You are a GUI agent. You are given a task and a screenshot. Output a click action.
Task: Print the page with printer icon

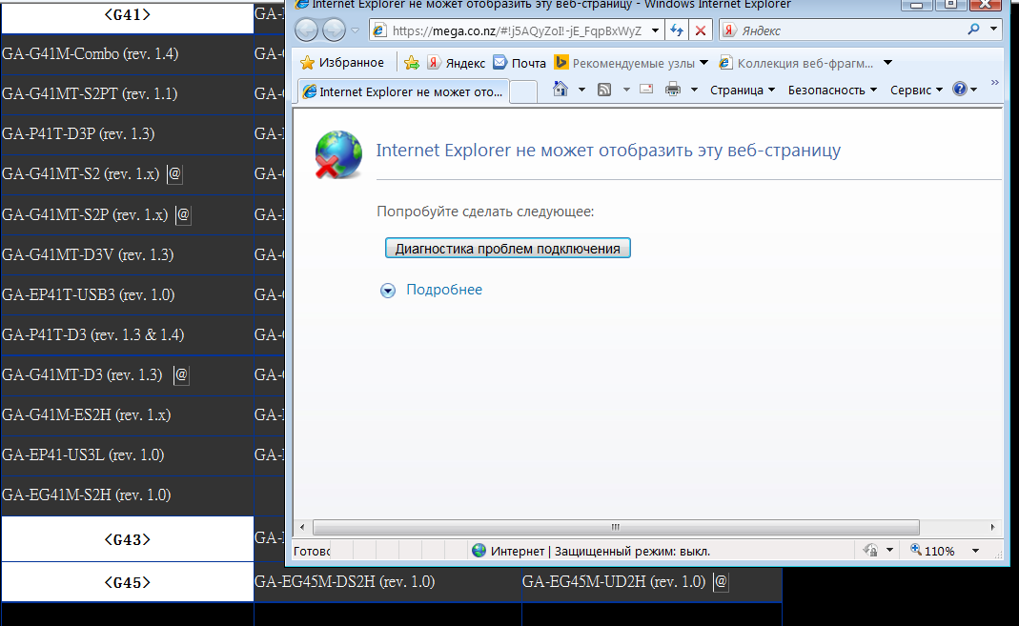(673, 90)
